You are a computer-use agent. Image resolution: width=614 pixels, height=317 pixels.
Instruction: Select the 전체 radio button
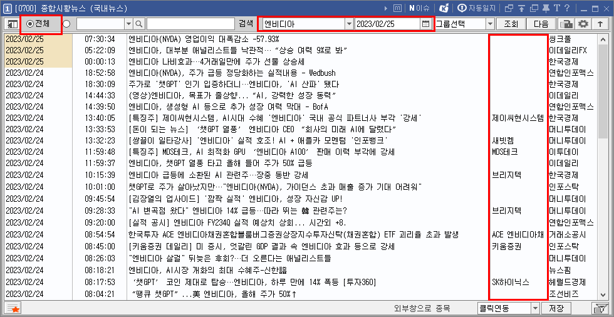(30, 24)
